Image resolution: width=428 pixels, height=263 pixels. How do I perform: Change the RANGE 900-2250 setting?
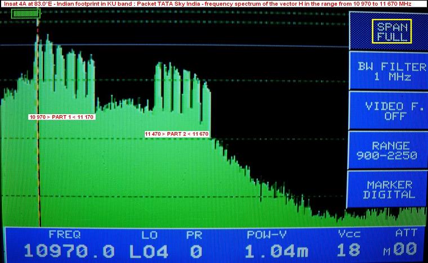(387, 150)
